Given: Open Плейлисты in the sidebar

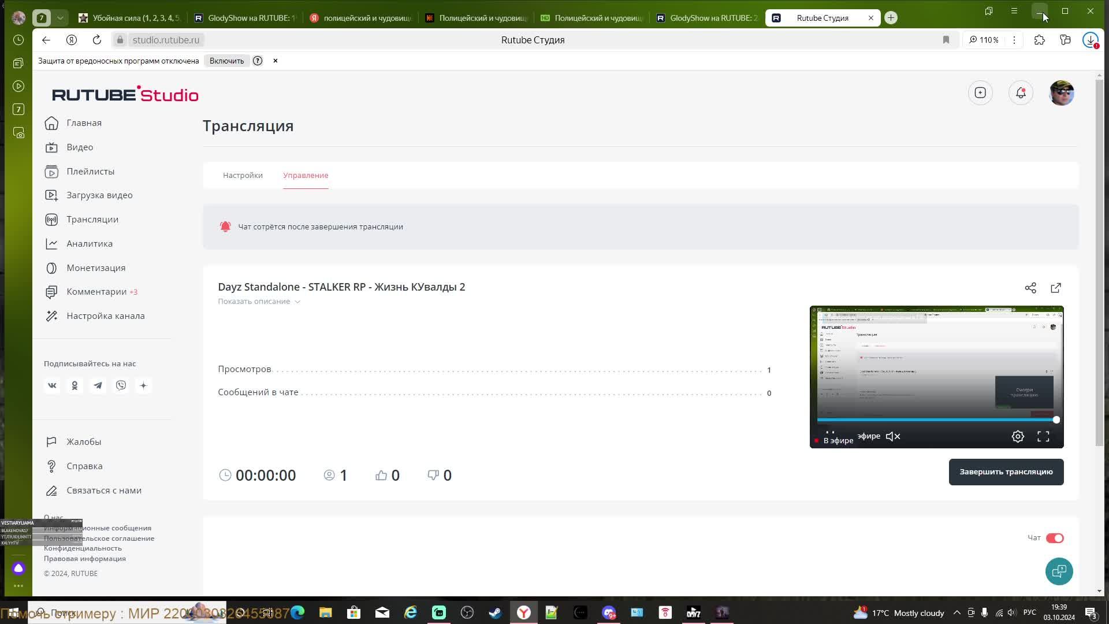Looking at the screenshot, I should click(x=80, y=172).
